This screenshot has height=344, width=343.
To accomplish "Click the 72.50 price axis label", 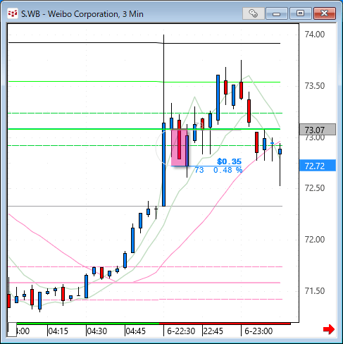I will click(x=315, y=188).
